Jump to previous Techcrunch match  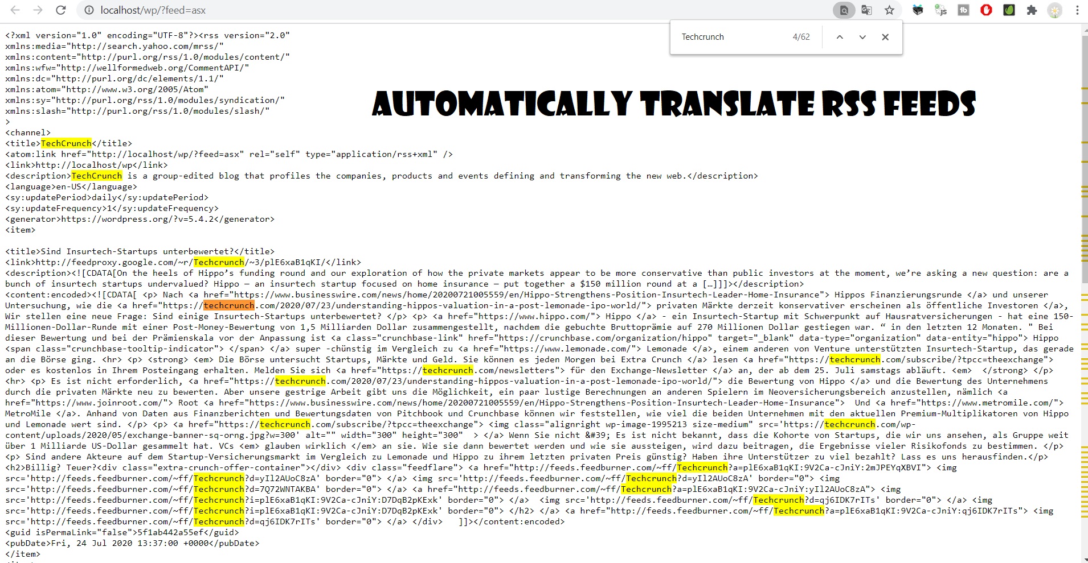(840, 37)
